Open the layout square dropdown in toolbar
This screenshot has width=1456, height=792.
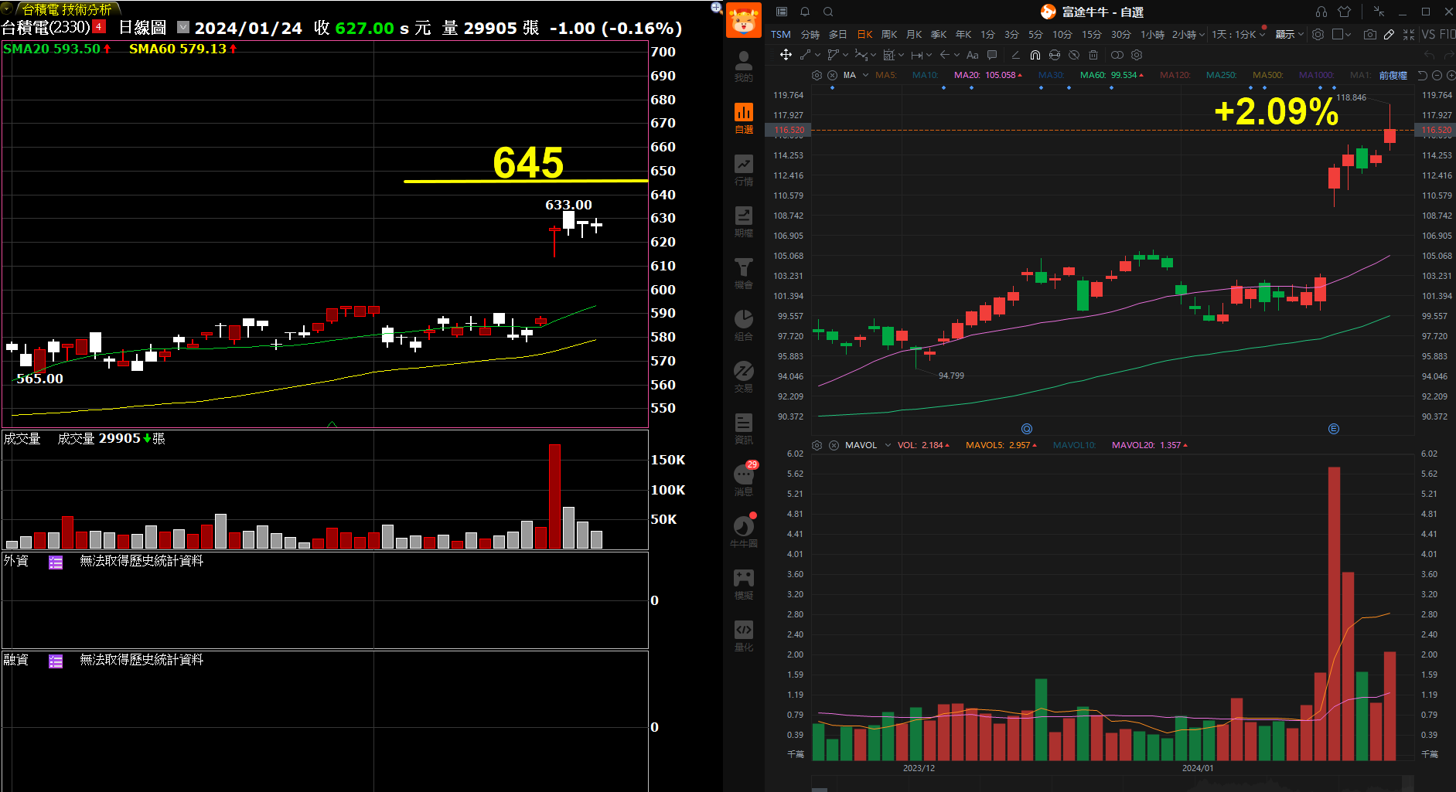[x=1342, y=35]
